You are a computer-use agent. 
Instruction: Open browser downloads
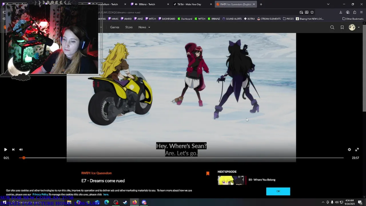coord(341,12)
